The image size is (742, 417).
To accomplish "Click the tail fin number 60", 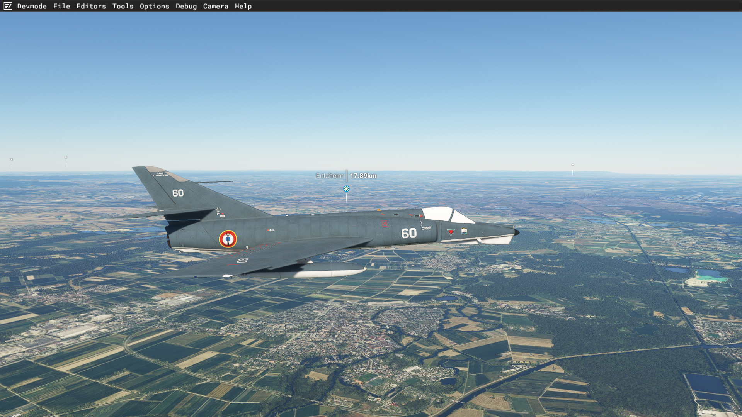I will click(x=178, y=193).
